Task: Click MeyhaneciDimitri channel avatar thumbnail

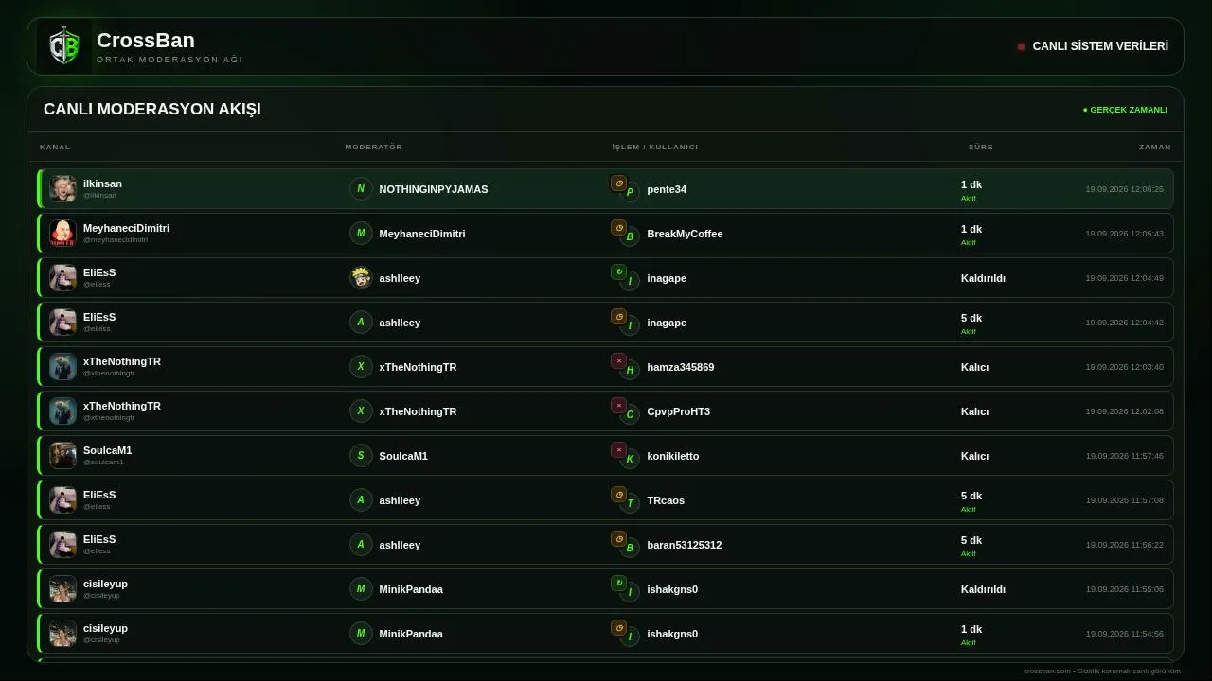Action: click(62, 234)
